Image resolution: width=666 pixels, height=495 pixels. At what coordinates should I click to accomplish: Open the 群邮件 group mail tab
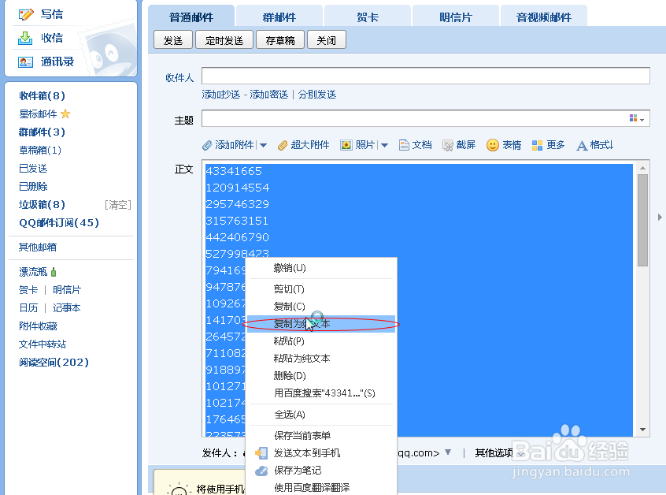point(278,15)
